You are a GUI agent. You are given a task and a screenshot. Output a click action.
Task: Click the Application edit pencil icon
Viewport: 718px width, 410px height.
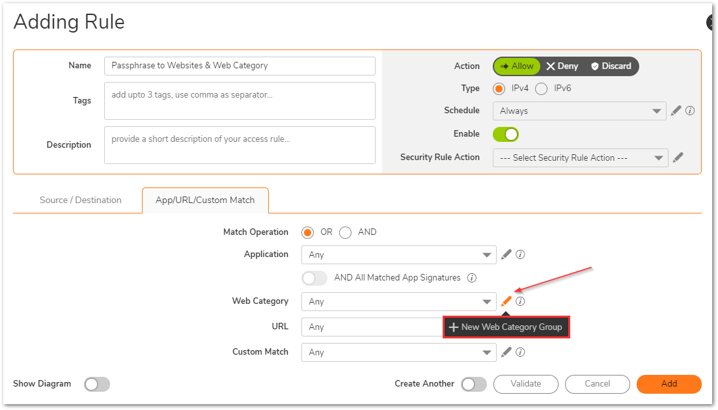click(506, 254)
